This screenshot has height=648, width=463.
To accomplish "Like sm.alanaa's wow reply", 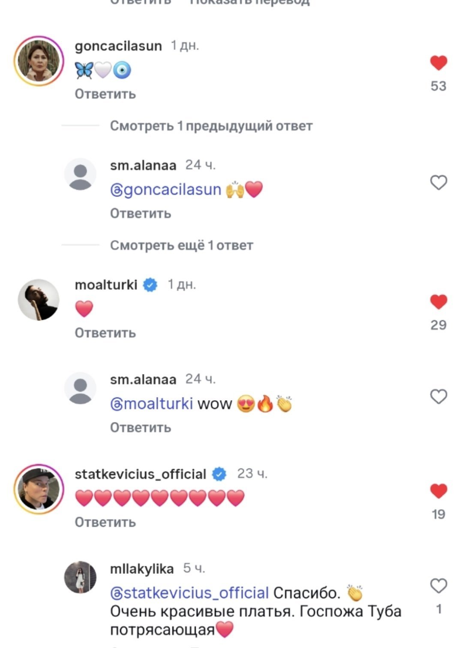I will 439,397.
